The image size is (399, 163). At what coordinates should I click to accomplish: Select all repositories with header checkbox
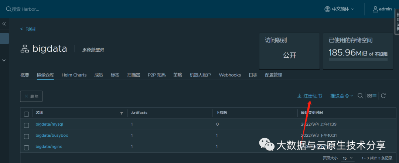[x=27, y=114]
